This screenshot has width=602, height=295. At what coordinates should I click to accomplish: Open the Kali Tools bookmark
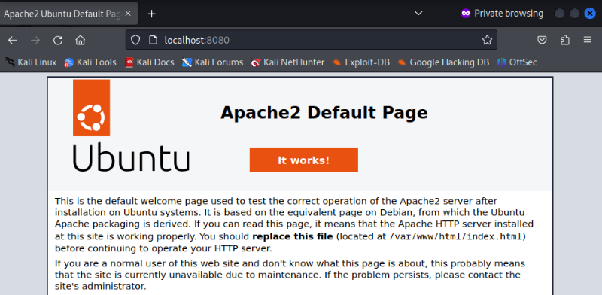tap(90, 62)
